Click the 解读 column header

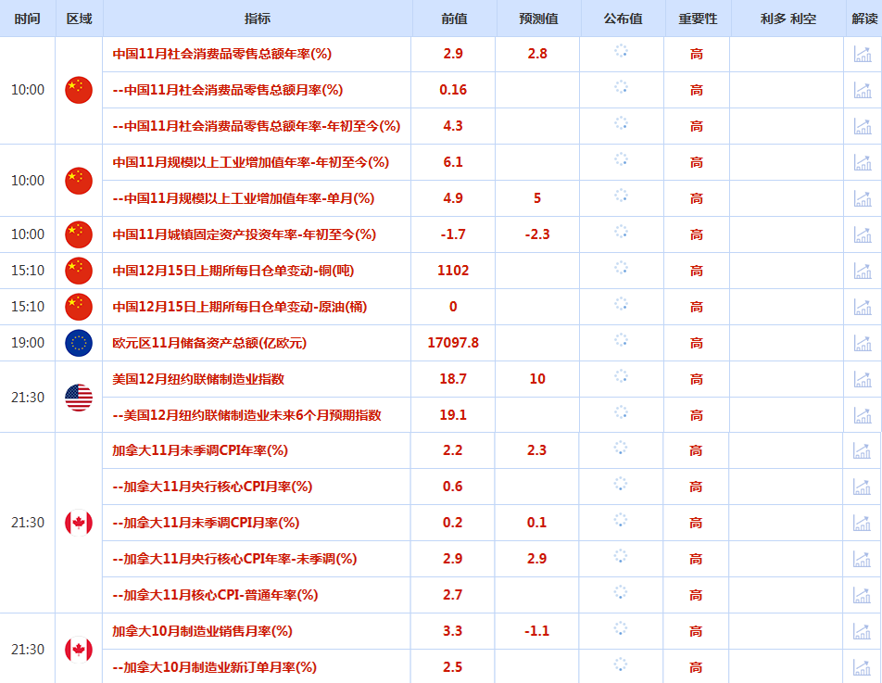click(x=863, y=19)
